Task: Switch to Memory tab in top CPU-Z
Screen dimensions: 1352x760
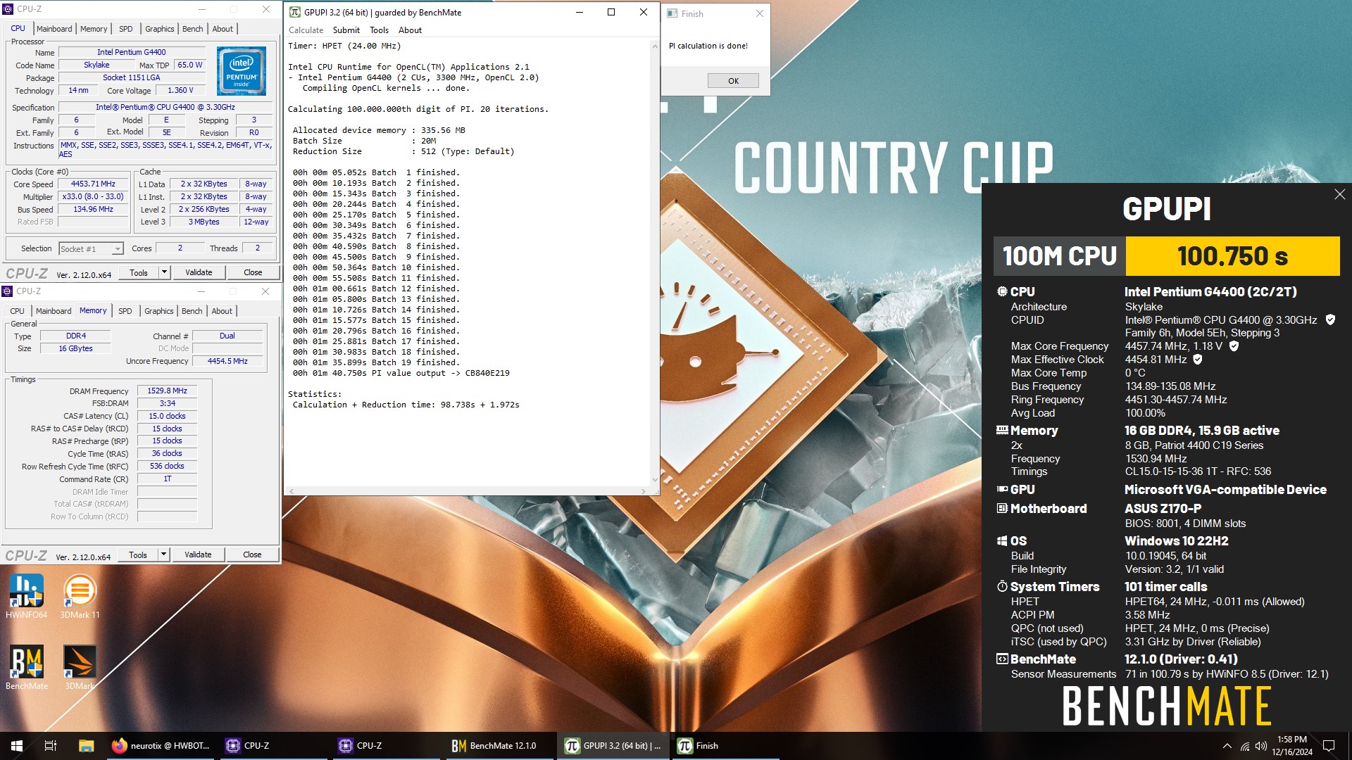Action: click(x=94, y=29)
